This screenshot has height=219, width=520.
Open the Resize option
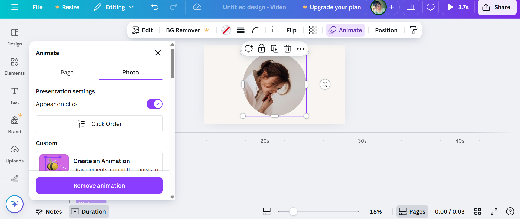click(67, 7)
